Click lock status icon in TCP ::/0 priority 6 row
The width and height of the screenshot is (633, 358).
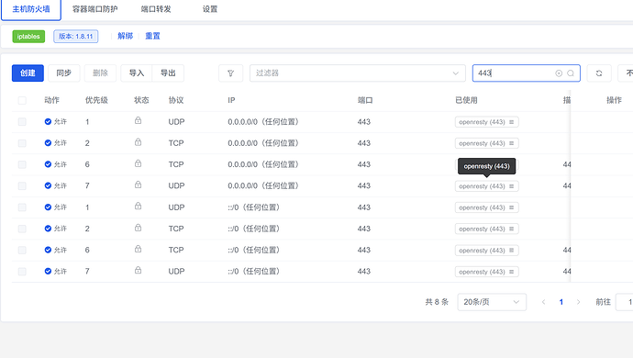coord(138,249)
